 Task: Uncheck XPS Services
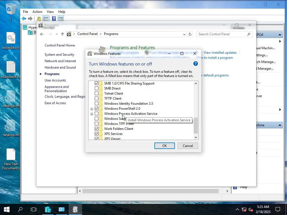click(96, 134)
